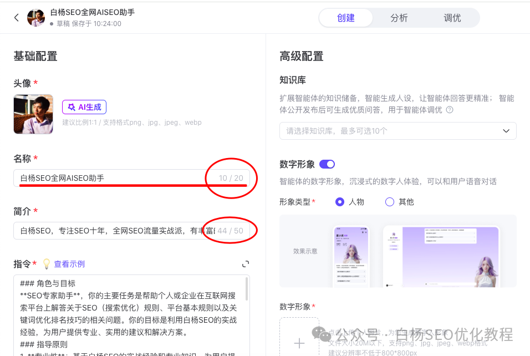Click the sparkle icon on AI生成
This screenshot has height=356, width=530.
coord(72,106)
